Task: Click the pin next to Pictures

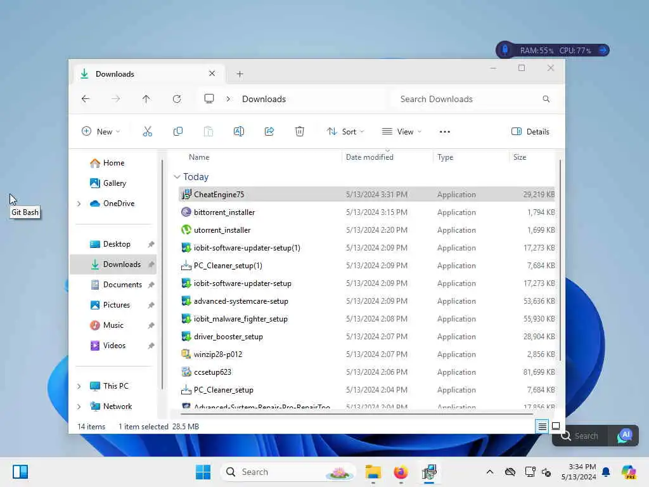Action: point(151,305)
